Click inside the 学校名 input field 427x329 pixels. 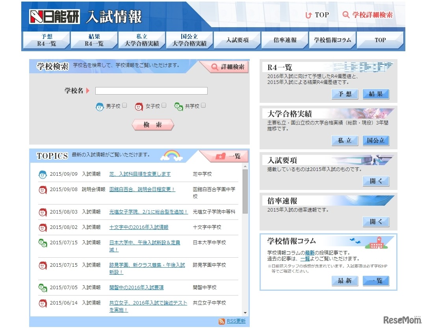(x=151, y=91)
